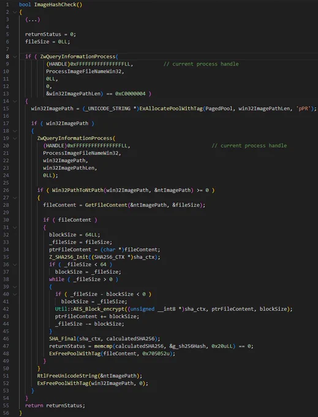318x417 pixels.
Task: Collapse the function body fold at line 2
Action: (x=15, y=12)
